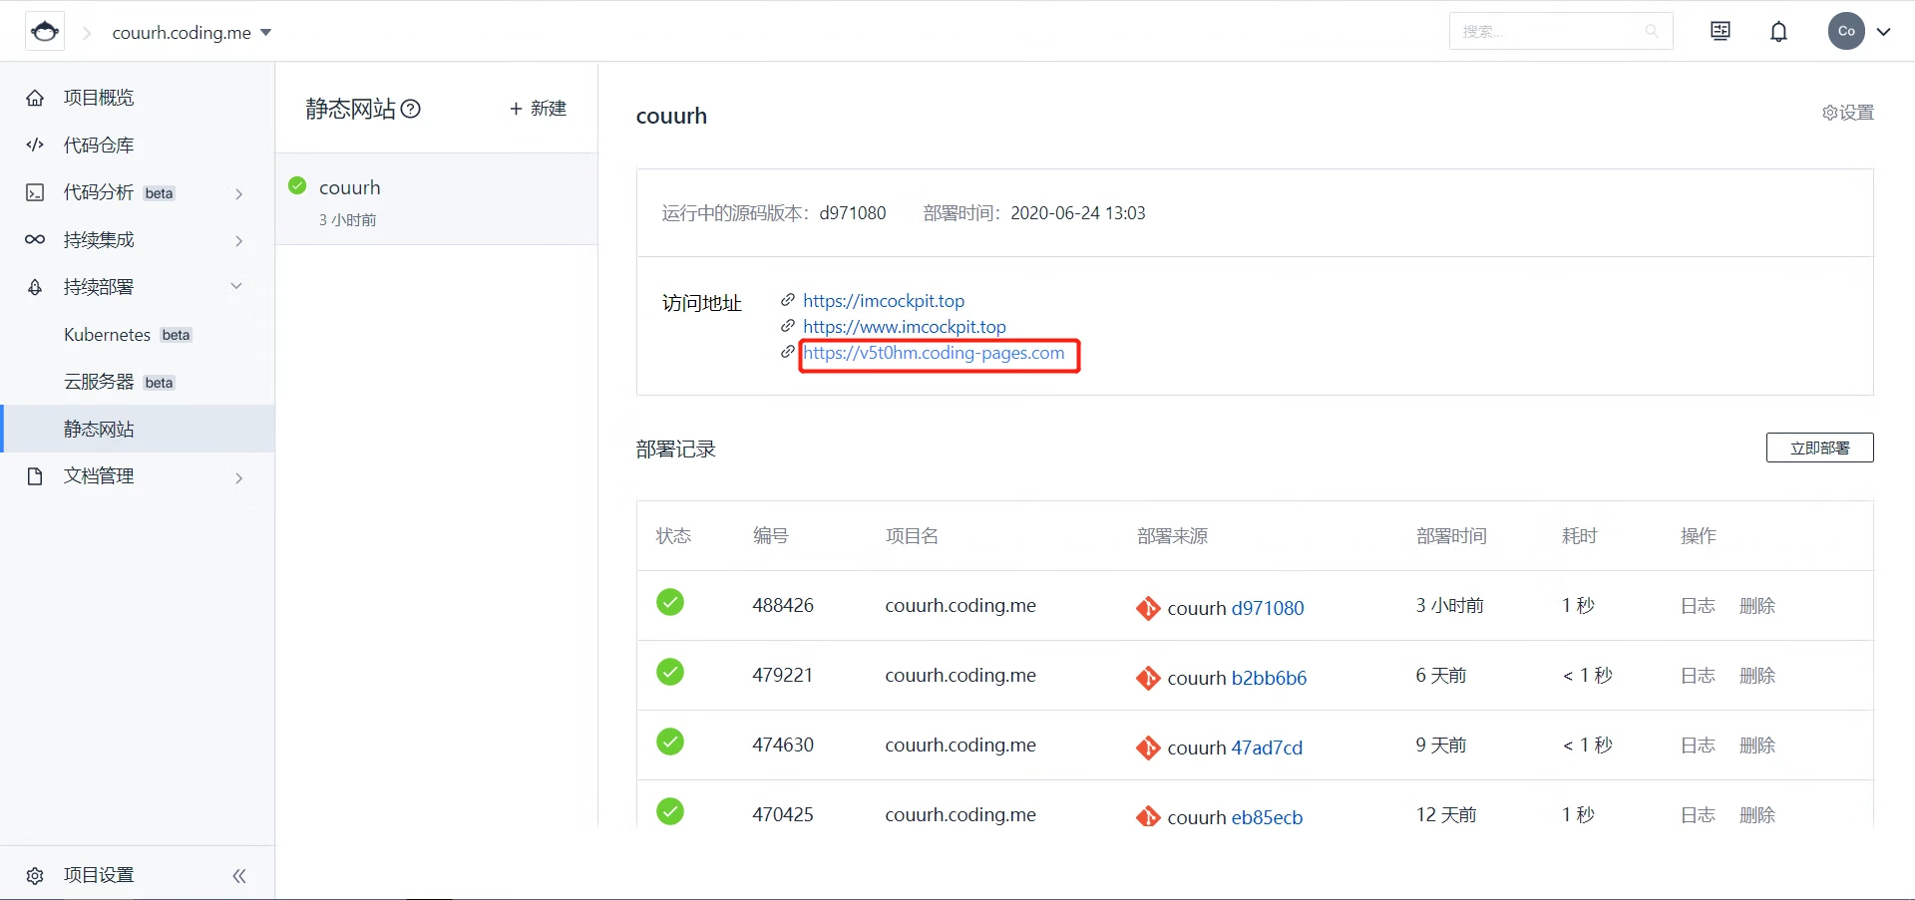
Task: Expand the 代码分析 submenu chevron
Action: 238,193
